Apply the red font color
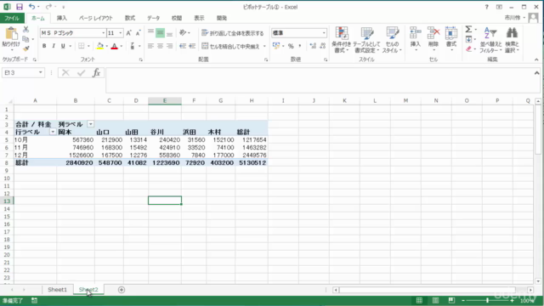 (114, 46)
